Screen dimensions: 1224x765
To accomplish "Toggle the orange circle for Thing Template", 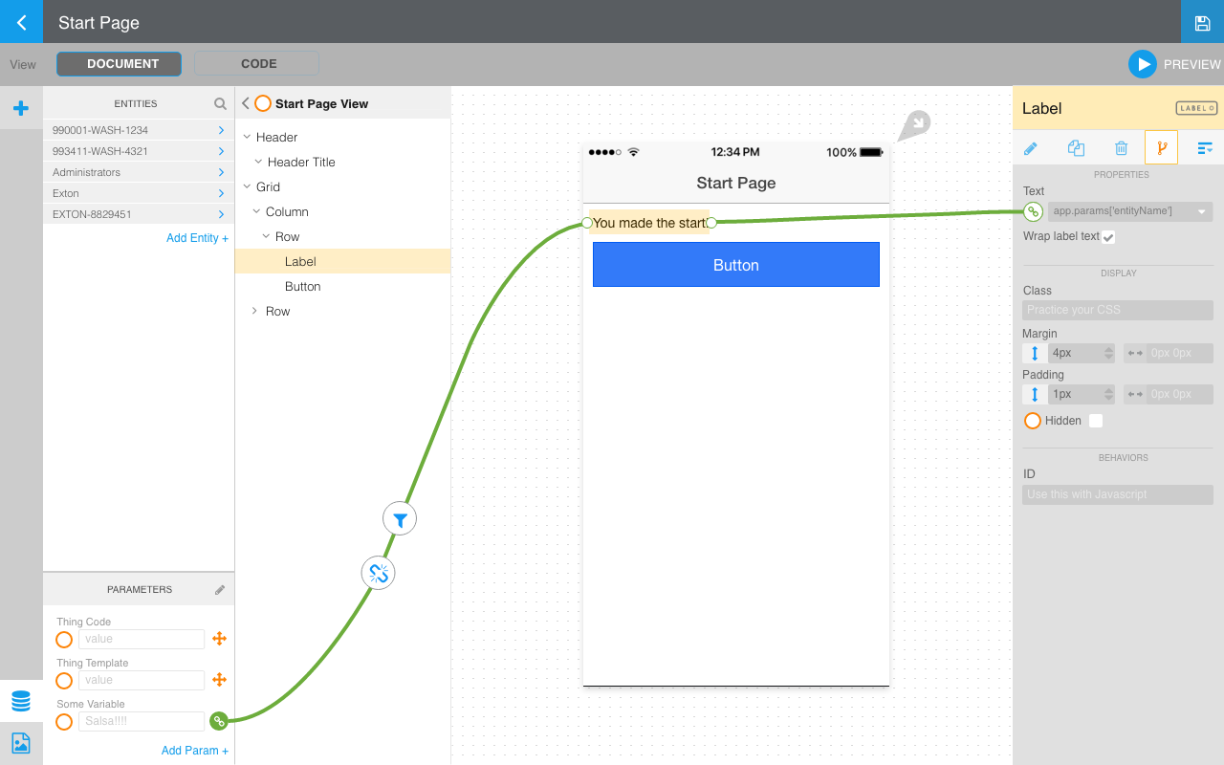I will tap(64, 680).
